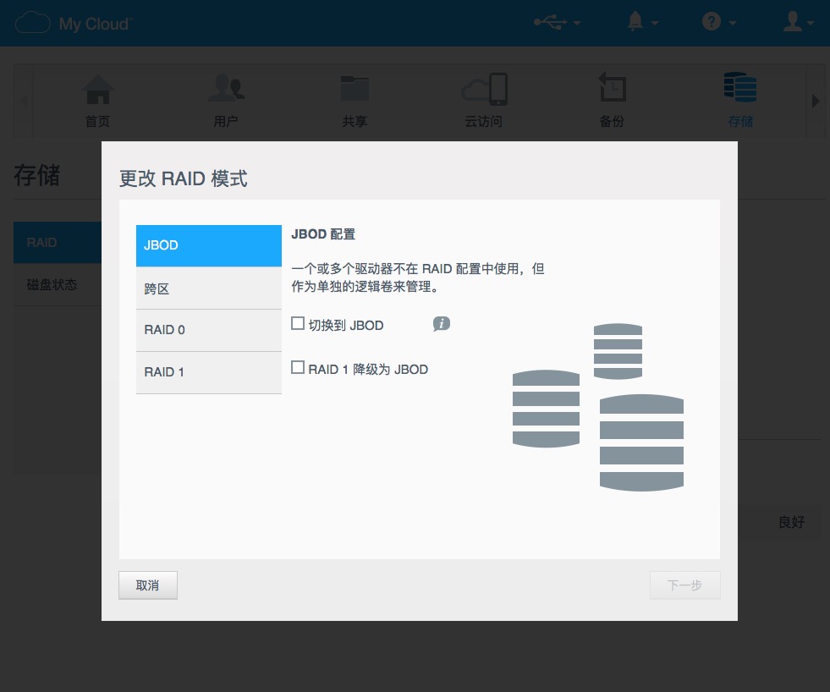Click the disk stacks illustration
Screen dimensions: 830x692
pyautogui.click(x=598, y=407)
